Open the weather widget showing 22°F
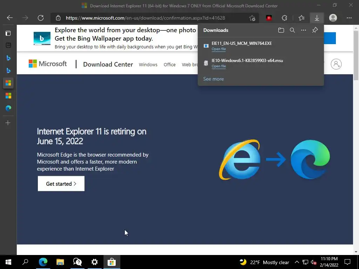The height and width of the screenshot is (269, 359). click(264, 262)
